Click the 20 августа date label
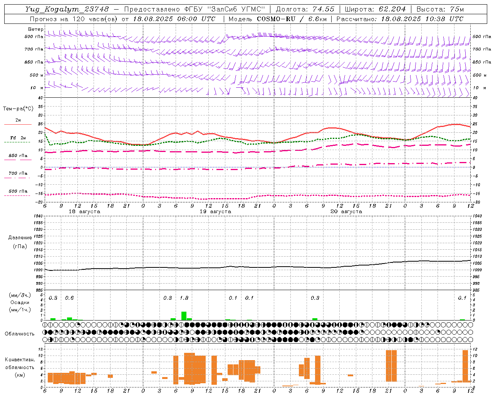The width and height of the screenshot is (493, 394). pyautogui.click(x=346, y=212)
